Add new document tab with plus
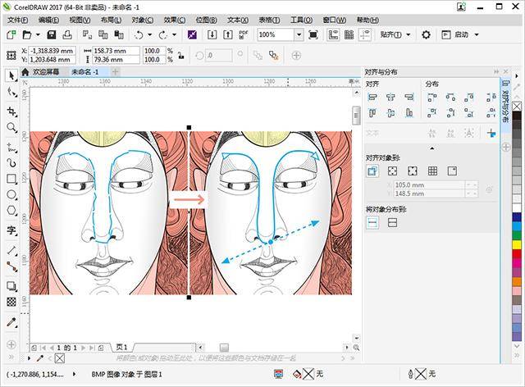The image size is (525, 387). coord(115,71)
